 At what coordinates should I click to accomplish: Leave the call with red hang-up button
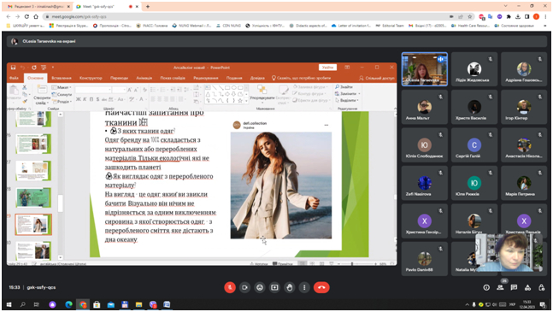pos(321,287)
